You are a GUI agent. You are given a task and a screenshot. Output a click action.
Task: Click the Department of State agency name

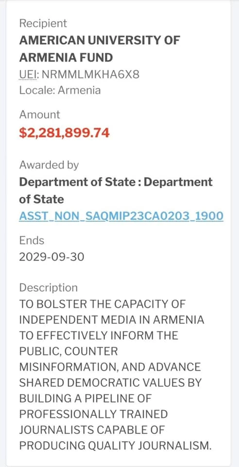(x=116, y=190)
